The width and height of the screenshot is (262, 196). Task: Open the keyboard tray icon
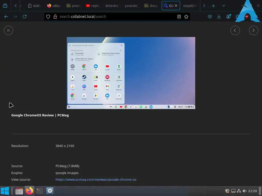pyautogui.click(x=233, y=191)
